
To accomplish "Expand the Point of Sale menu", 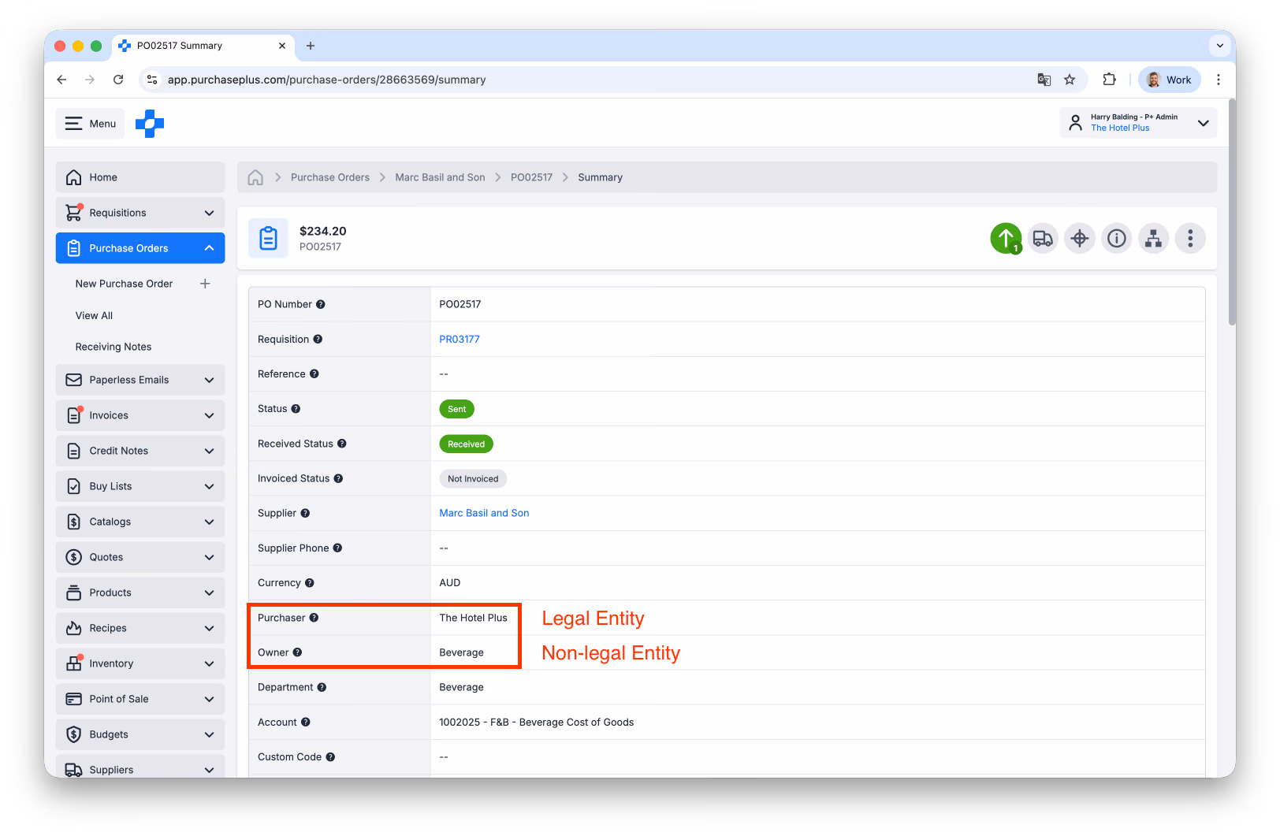I will 140,699.
